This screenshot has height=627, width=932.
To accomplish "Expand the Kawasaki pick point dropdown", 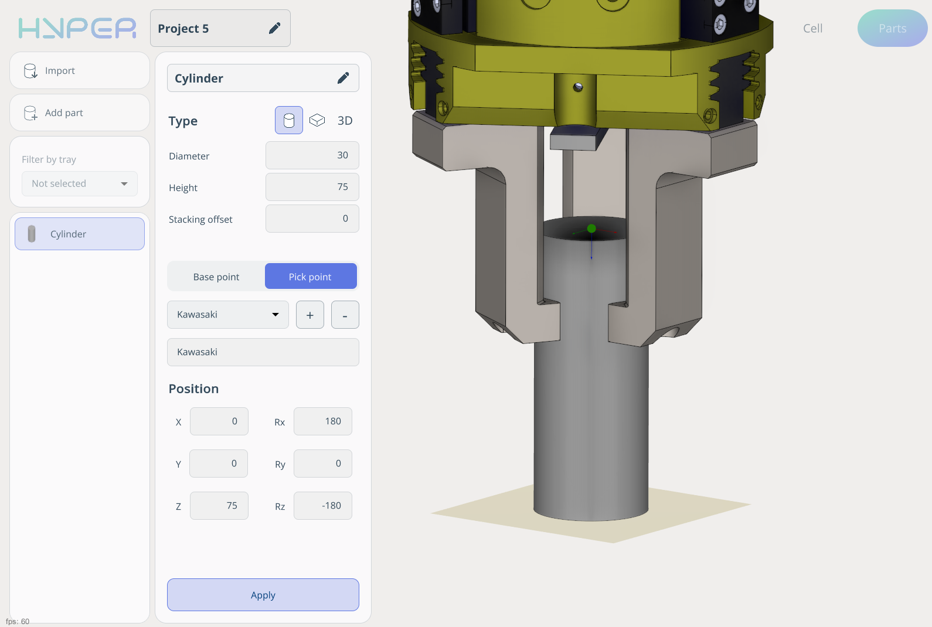I will (227, 315).
